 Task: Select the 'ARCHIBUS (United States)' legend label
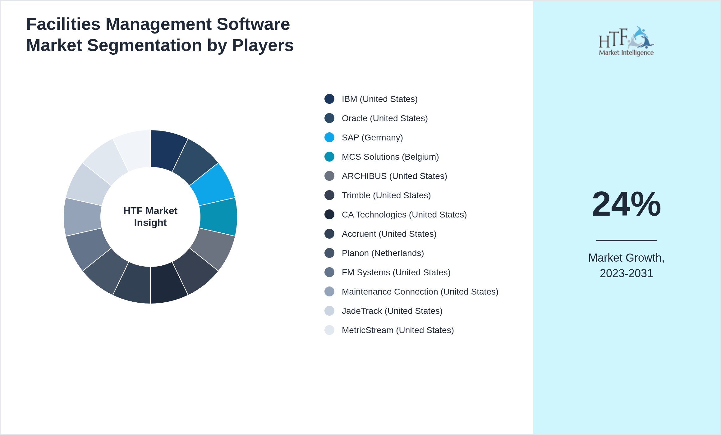click(394, 176)
